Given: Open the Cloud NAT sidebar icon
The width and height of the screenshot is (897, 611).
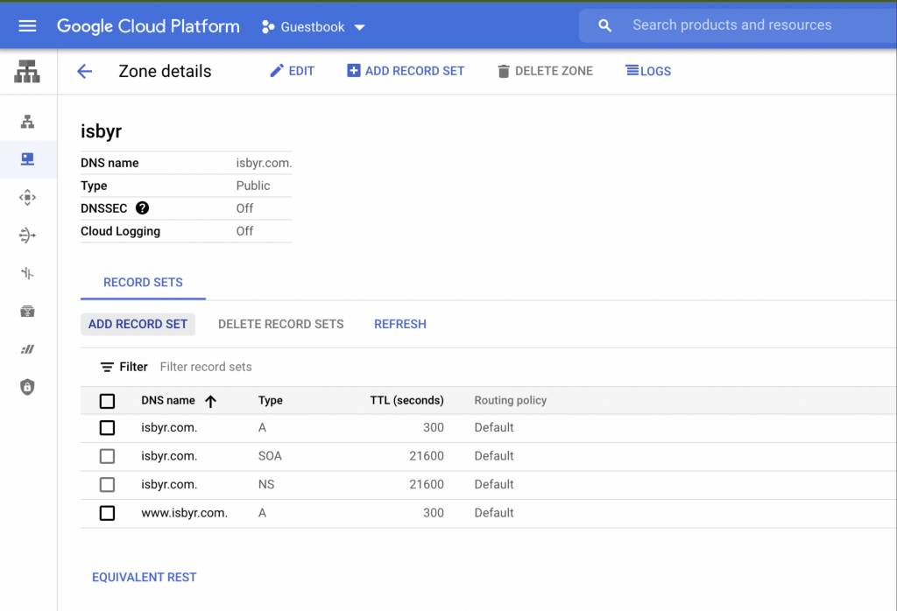Looking at the screenshot, I should pos(27,235).
